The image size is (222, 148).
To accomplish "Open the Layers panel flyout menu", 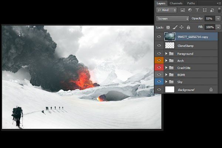I will (x=219, y=3).
